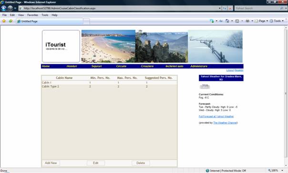
Task: Click the Refresh page icon
Action: (x=225, y=8)
